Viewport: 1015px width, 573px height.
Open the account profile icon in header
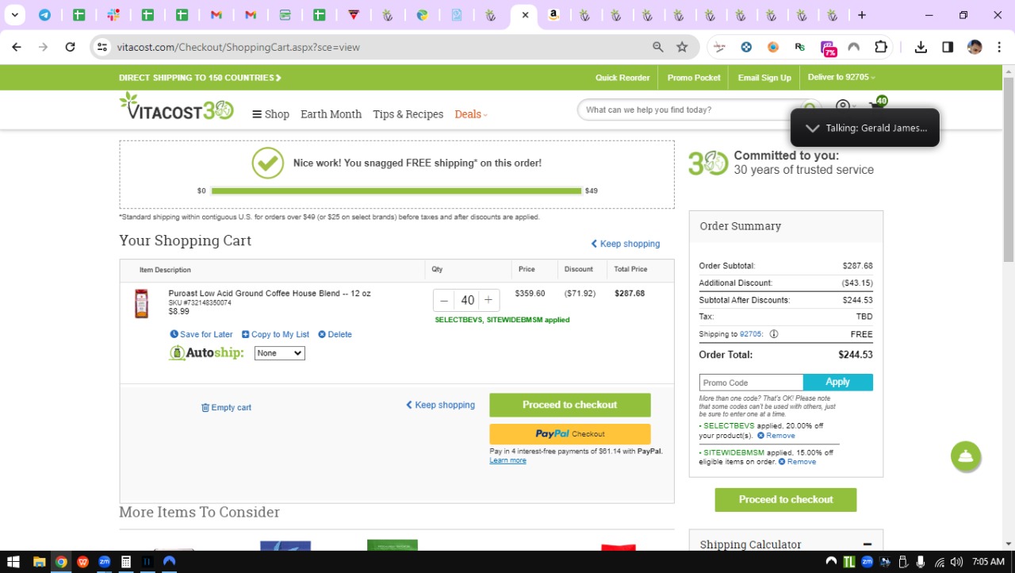pyautogui.click(x=843, y=107)
